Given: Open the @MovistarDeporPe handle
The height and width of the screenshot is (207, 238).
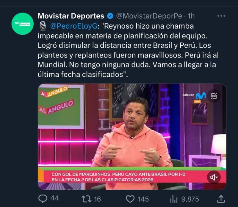Looking at the screenshot, I should (149, 16).
